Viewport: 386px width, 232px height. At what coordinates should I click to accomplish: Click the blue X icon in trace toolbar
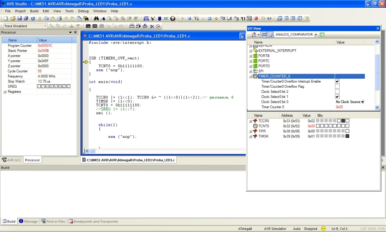point(152,26)
